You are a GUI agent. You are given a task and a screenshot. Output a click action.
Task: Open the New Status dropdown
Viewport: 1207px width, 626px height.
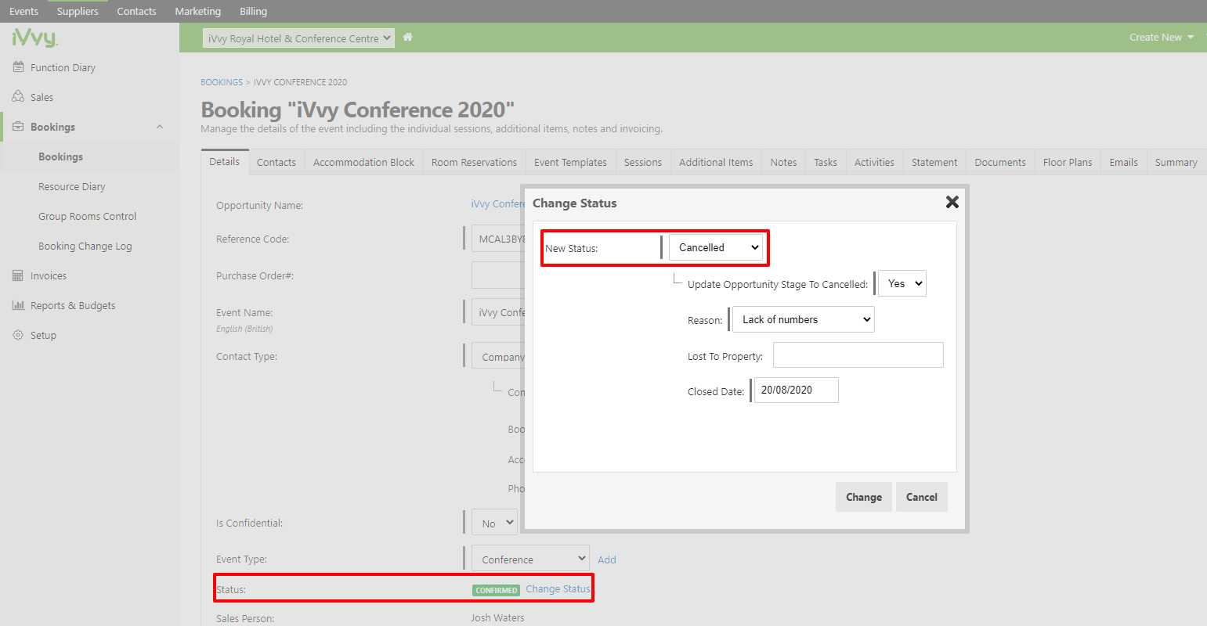point(716,247)
